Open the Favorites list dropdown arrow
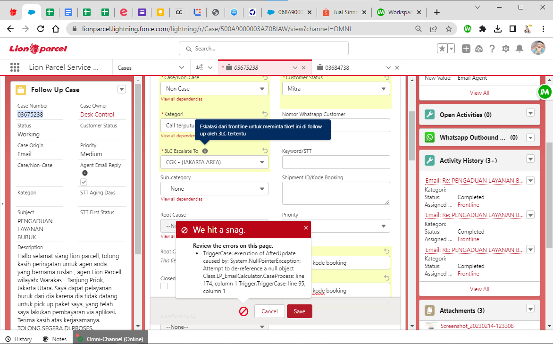The height and width of the screenshot is (344, 553). (x=451, y=49)
